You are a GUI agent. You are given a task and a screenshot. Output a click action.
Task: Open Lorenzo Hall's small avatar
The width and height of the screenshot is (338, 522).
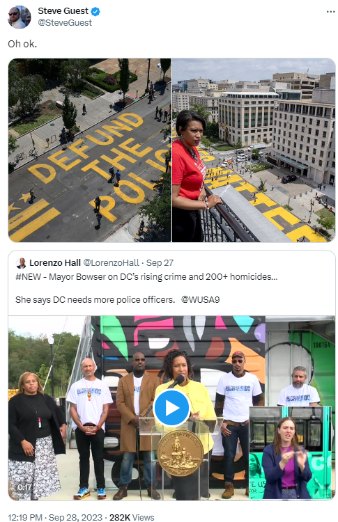[x=21, y=263]
